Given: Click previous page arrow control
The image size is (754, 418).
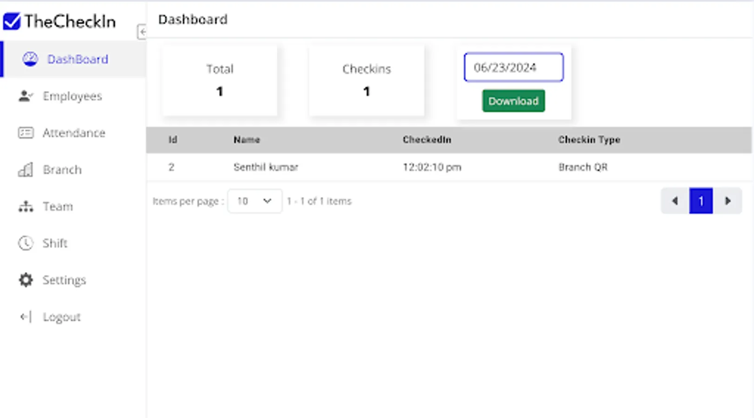Looking at the screenshot, I should pyautogui.click(x=674, y=201).
